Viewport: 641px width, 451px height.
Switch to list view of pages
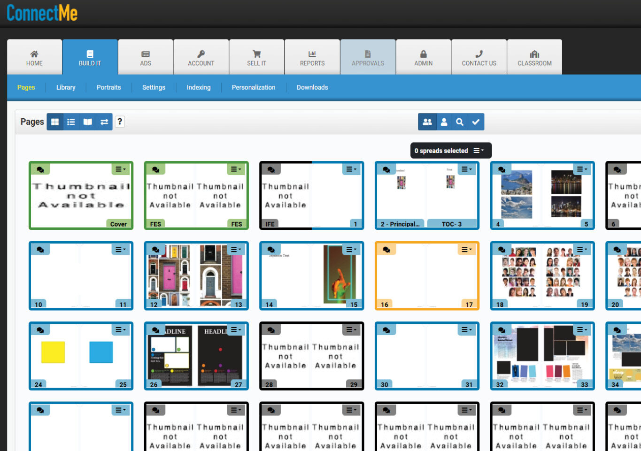[x=71, y=122]
